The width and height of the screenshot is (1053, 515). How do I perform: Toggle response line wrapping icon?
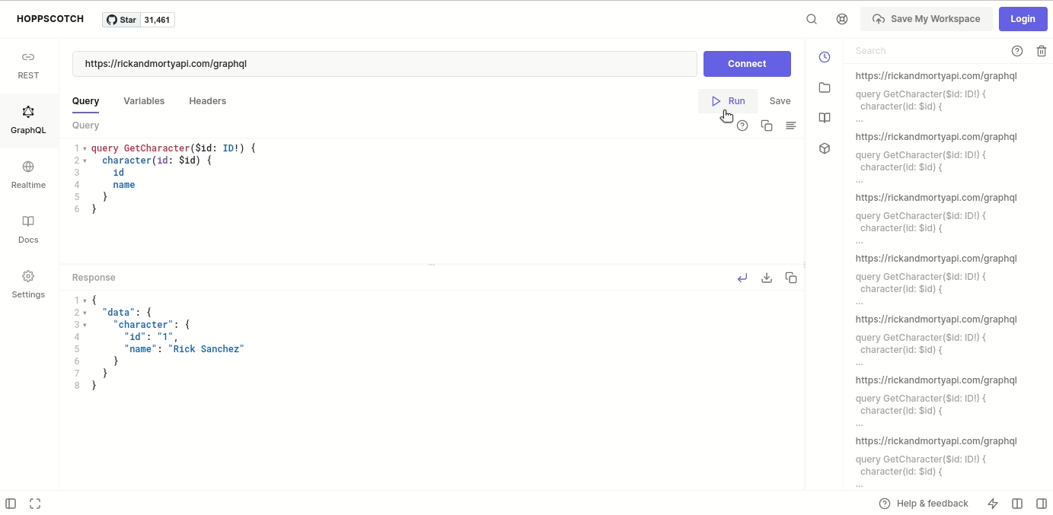[x=742, y=278]
